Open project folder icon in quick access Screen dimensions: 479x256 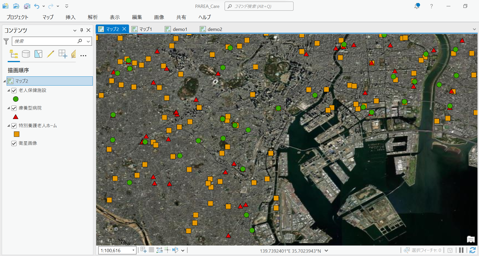[16, 6]
